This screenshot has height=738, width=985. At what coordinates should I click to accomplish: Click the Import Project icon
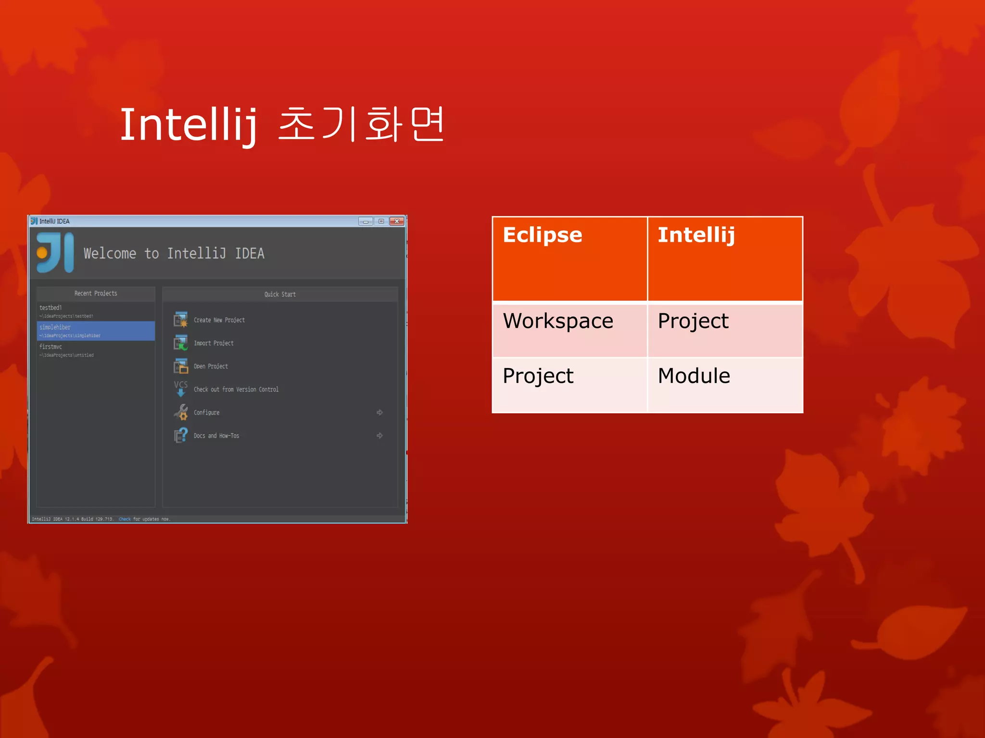click(x=181, y=343)
